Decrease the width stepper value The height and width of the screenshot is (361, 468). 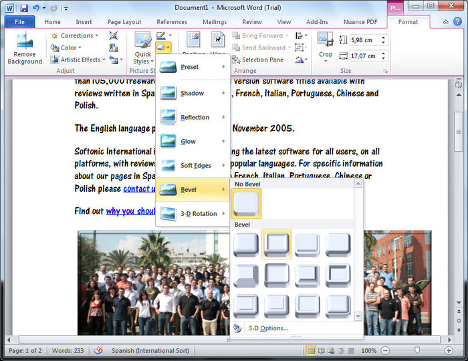[383, 58]
